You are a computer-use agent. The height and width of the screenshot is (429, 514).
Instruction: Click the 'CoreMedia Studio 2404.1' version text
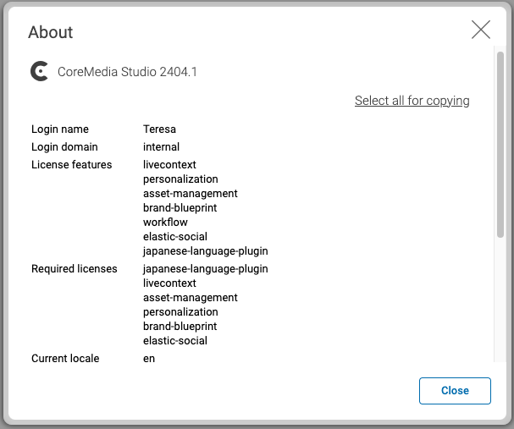pyautogui.click(x=127, y=72)
